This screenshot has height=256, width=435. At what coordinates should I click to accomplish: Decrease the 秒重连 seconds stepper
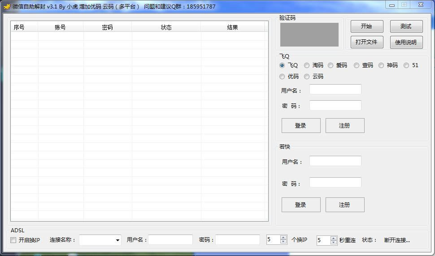[x=334, y=243]
